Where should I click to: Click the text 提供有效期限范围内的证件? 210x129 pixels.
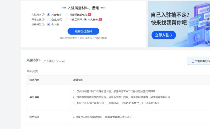[x=91, y=97]
